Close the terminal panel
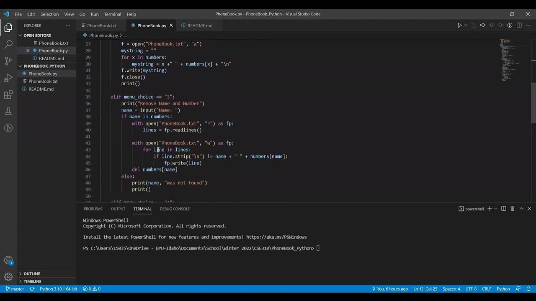The height and width of the screenshot is (301, 536). [529, 209]
